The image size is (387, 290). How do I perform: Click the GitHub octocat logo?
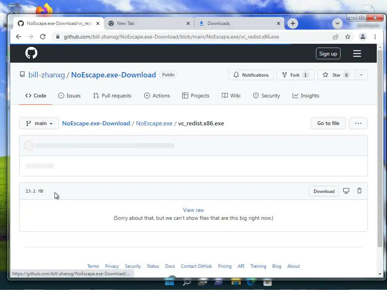31,53
